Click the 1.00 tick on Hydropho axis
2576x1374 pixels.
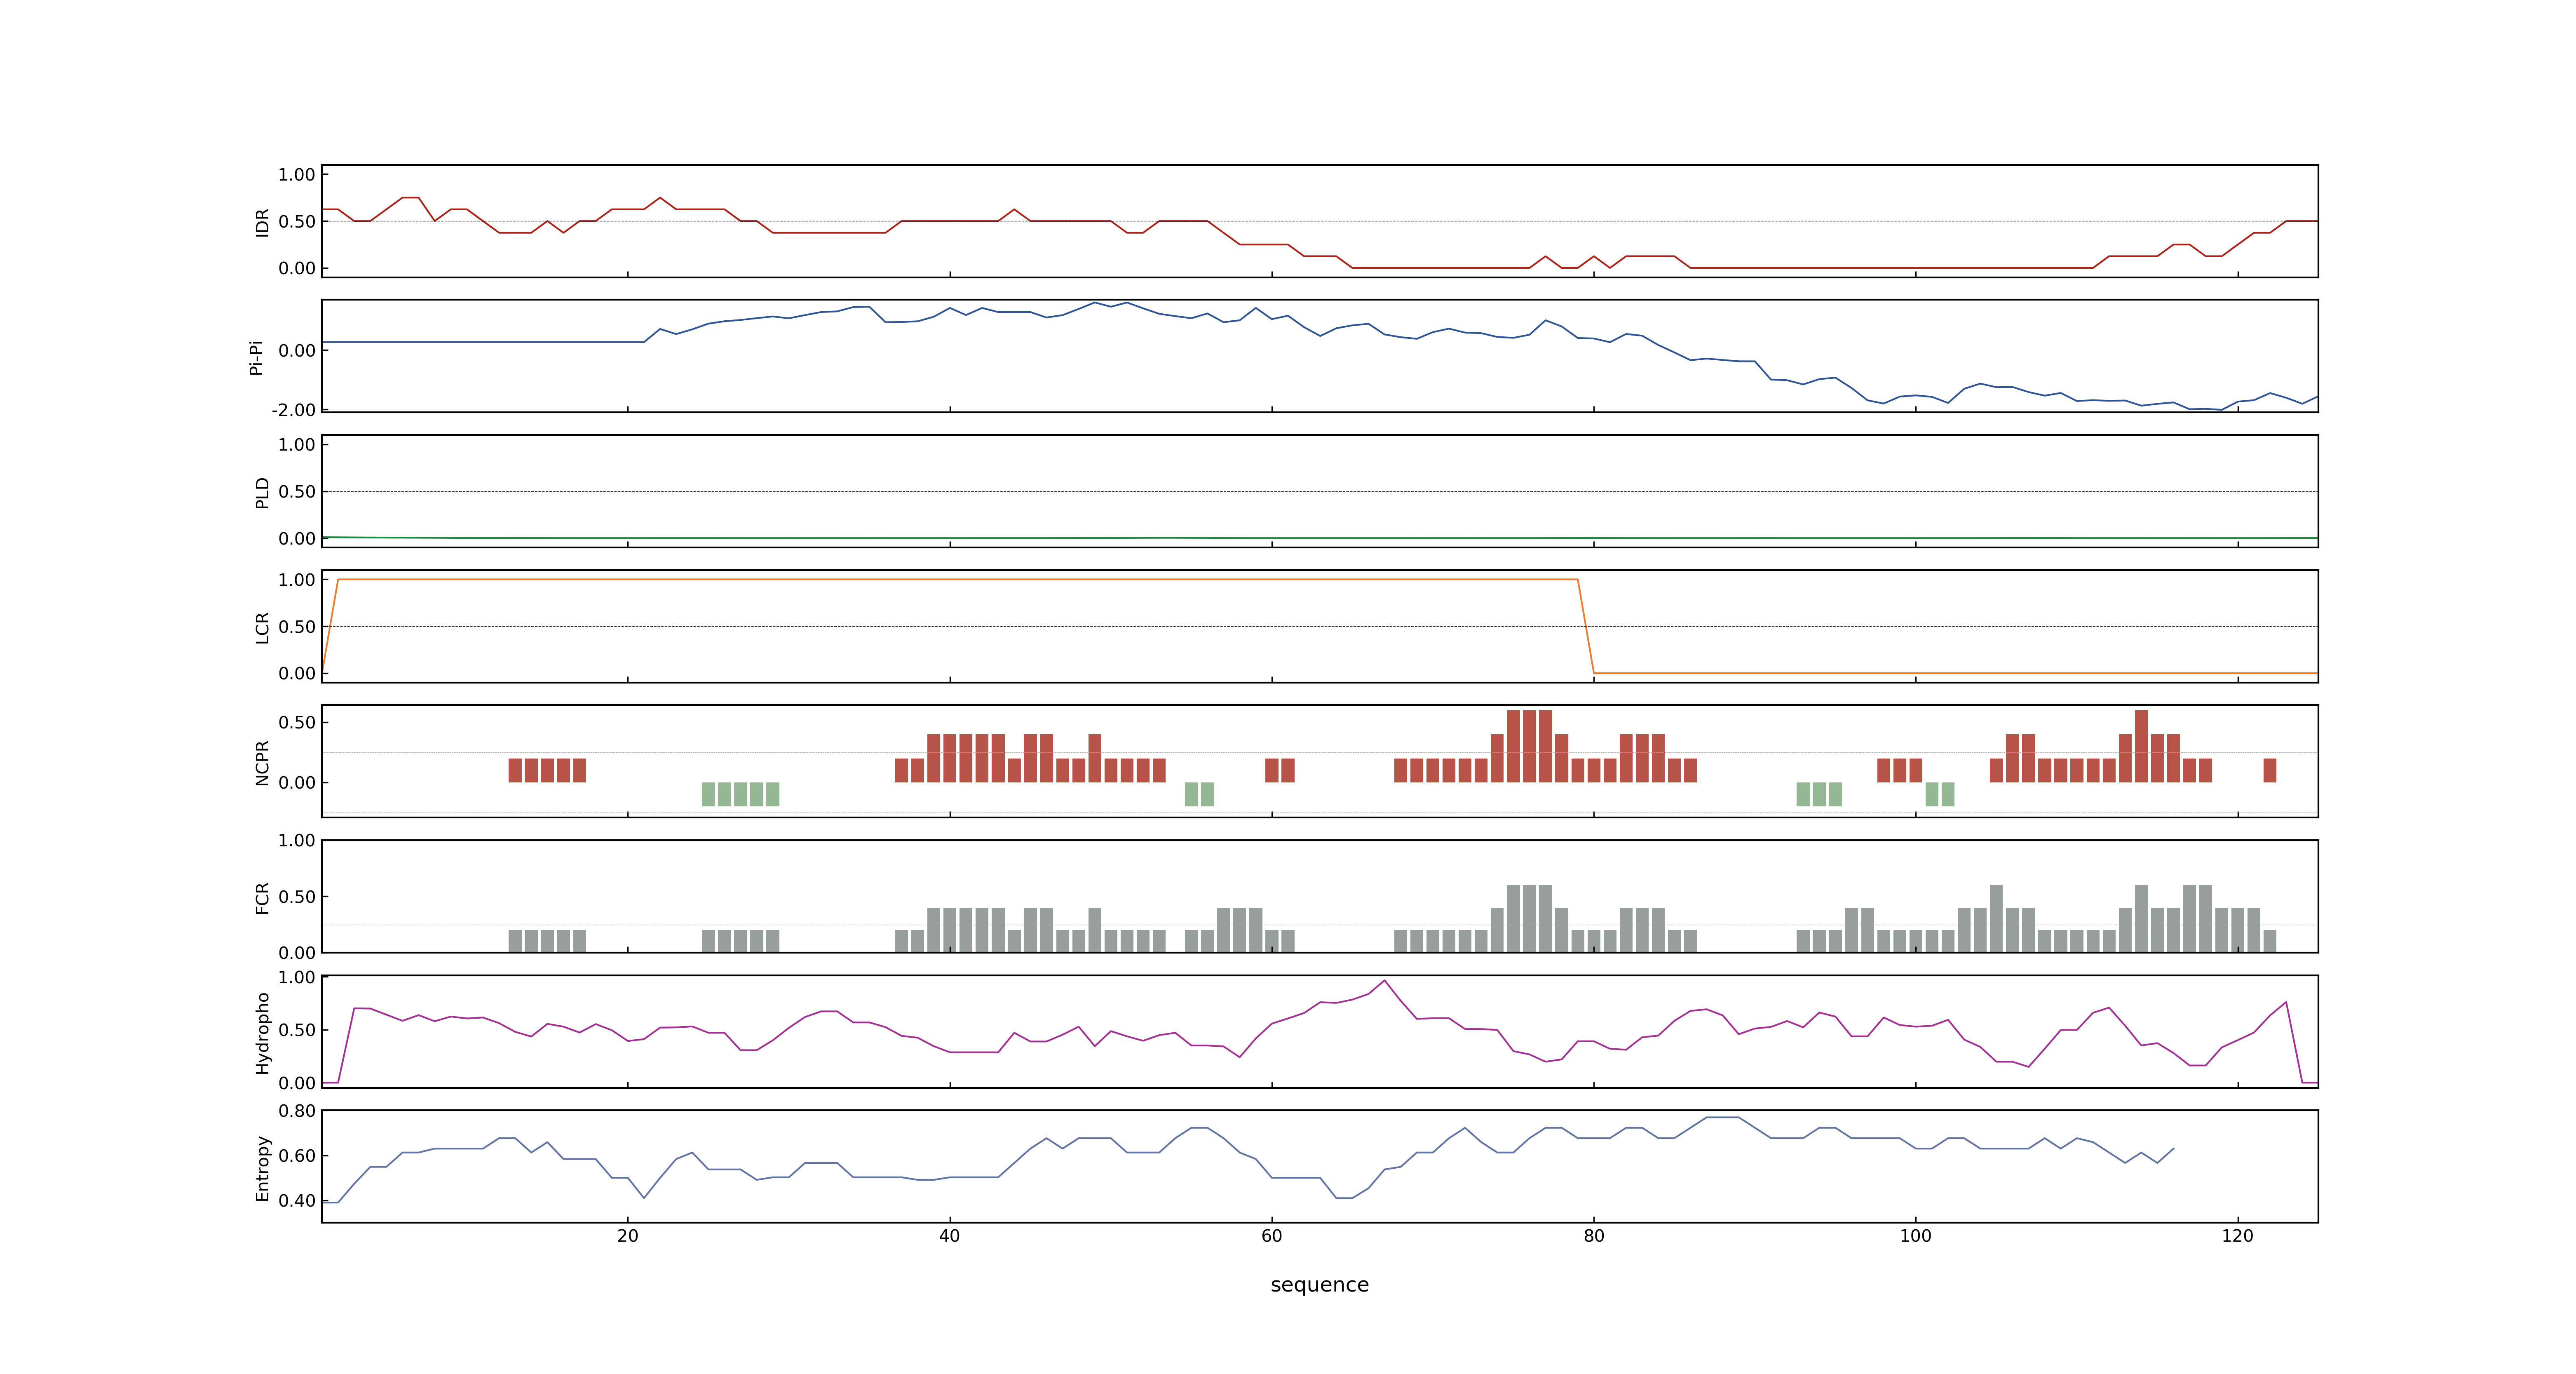297,977
